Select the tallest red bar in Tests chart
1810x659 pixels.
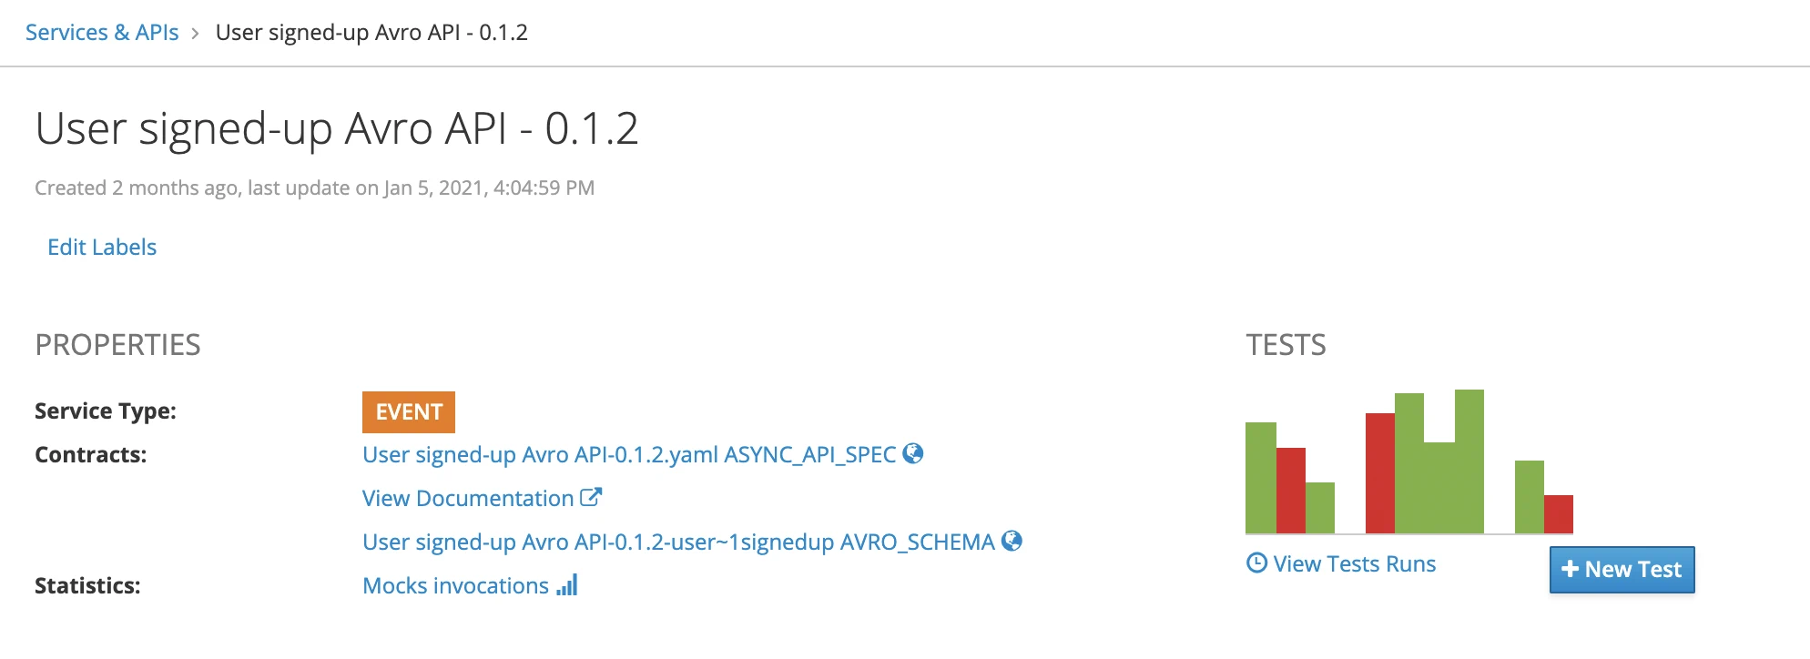(1380, 473)
